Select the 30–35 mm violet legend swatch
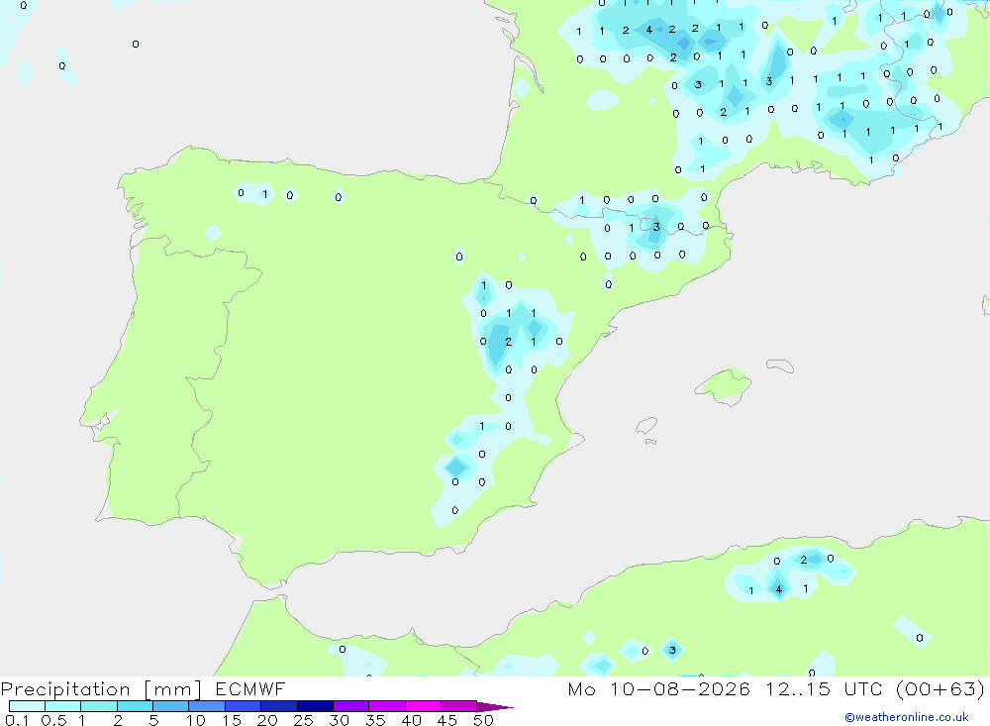The height and width of the screenshot is (726, 990). [351, 706]
